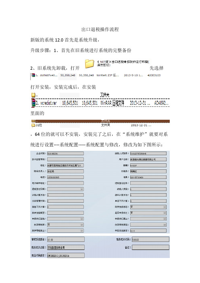Click the 进料计算方法 field
Screen dimensions: 200x283
[148, 195]
